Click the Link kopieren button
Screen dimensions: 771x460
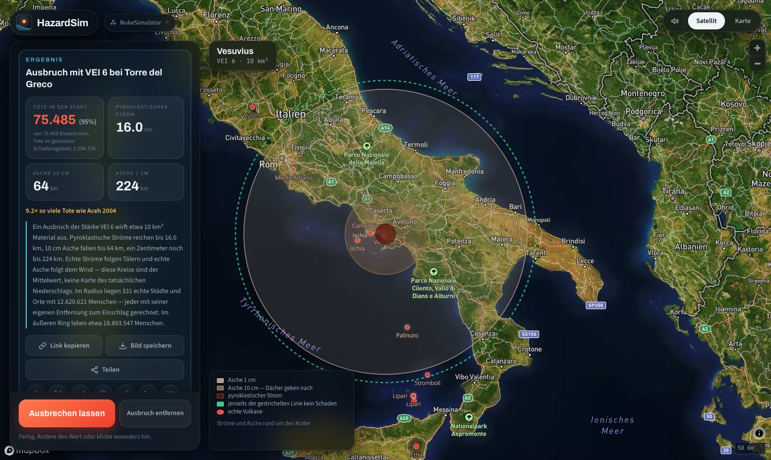pos(64,346)
